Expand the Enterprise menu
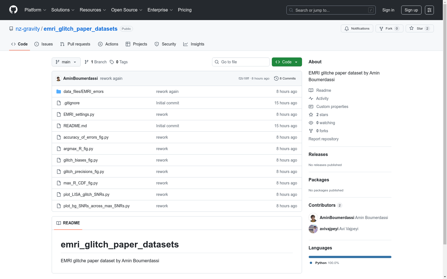 tap(160, 10)
